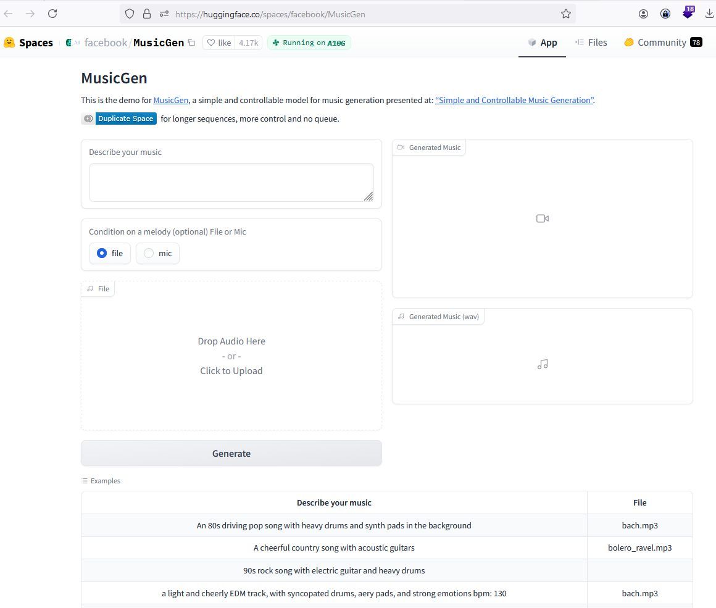716x608 pixels.
Task: Click the Running on A10G status badge
Action: click(x=309, y=43)
